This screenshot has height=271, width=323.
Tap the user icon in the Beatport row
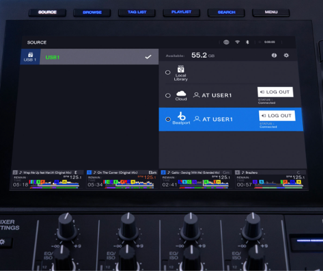197,119
